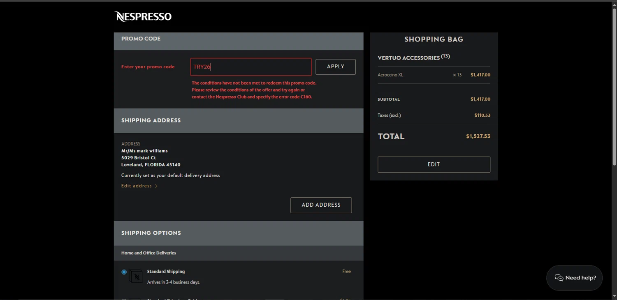Click the chevron beside Edit address

pos(156,186)
